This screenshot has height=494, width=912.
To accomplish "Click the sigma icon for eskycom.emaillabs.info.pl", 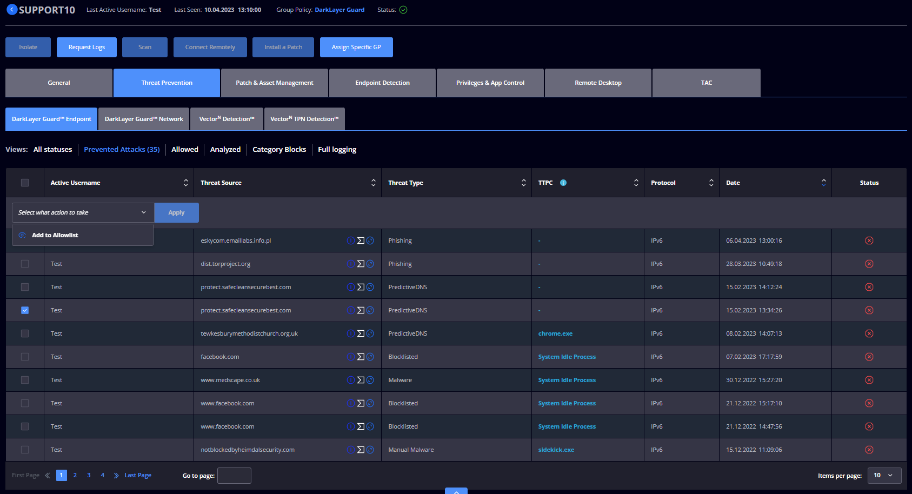I will pyautogui.click(x=361, y=241).
